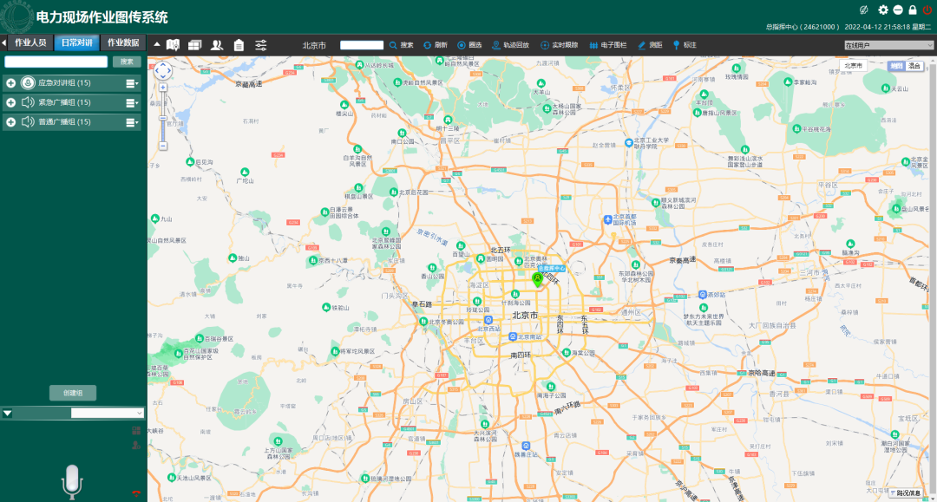This screenshot has height=502, width=937.
Task: Click the lock screen padlock icon
Action: pyautogui.click(x=913, y=10)
